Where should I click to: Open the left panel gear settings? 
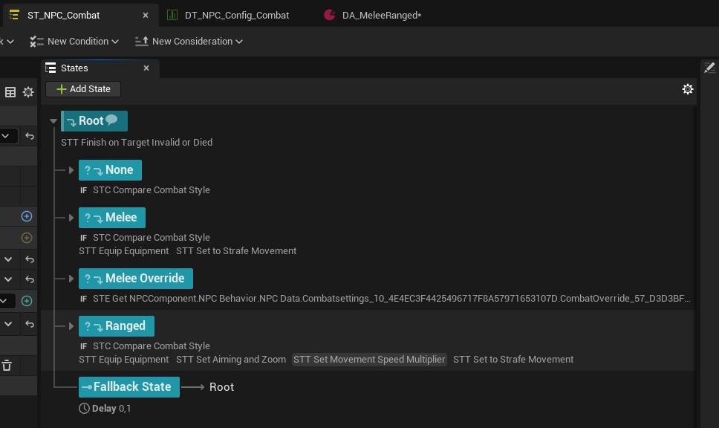tap(28, 92)
